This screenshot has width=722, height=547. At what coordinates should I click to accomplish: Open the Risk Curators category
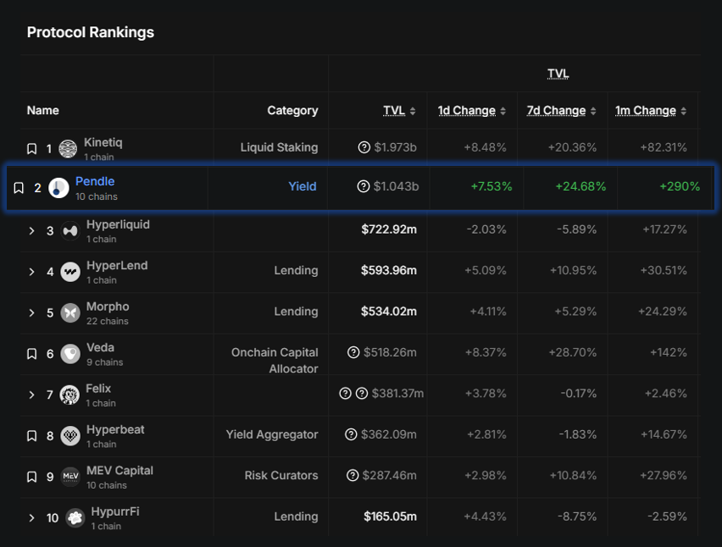point(281,475)
